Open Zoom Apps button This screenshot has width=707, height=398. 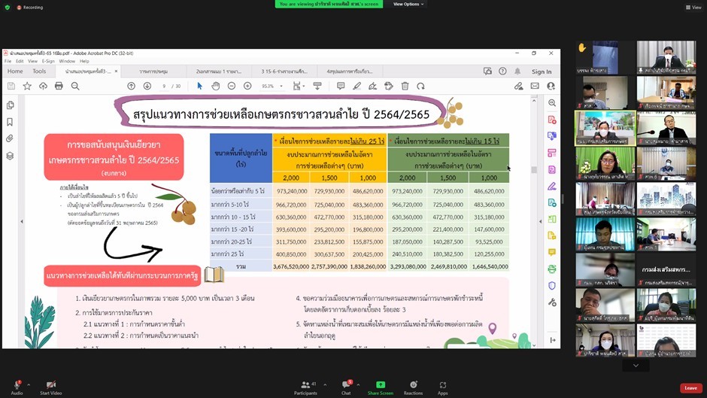443,387
